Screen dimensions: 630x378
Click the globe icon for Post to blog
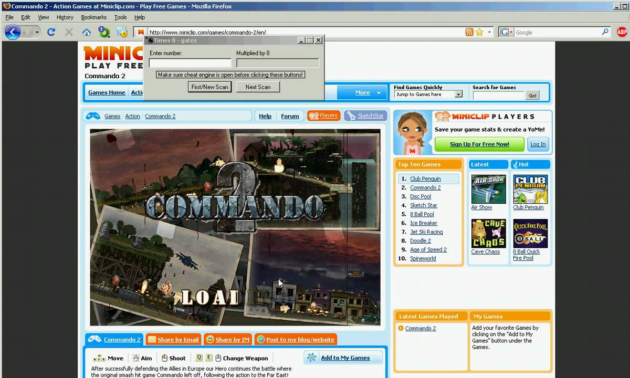tap(260, 340)
